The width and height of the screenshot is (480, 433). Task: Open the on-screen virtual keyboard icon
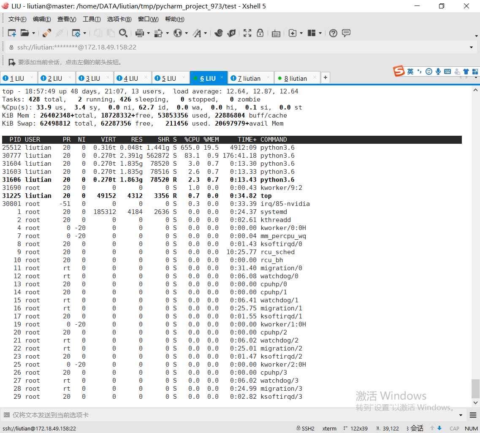point(276,33)
